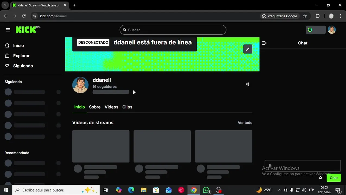This screenshot has height=195, width=346.
Task: Click the ddanell channel name
Action: coord(102,80)
